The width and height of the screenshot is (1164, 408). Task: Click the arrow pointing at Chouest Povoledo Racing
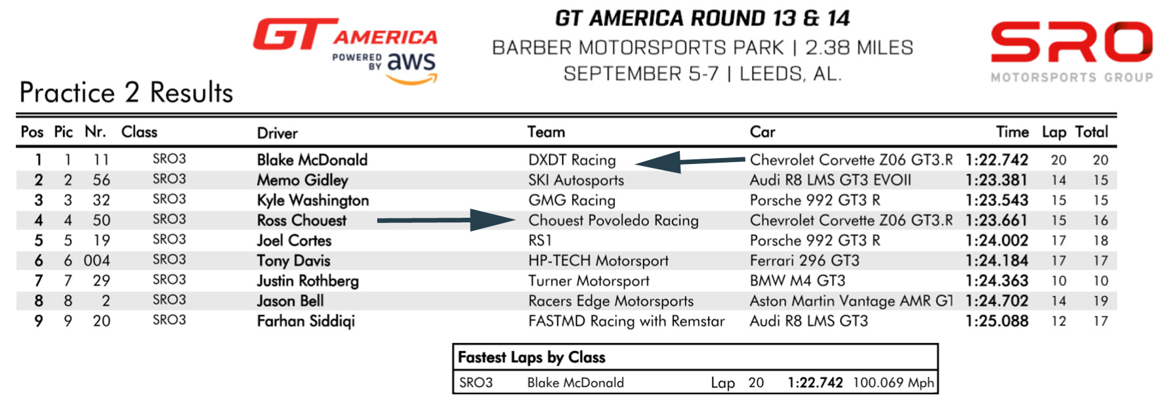pyautogui.click(x=446, y=220)
